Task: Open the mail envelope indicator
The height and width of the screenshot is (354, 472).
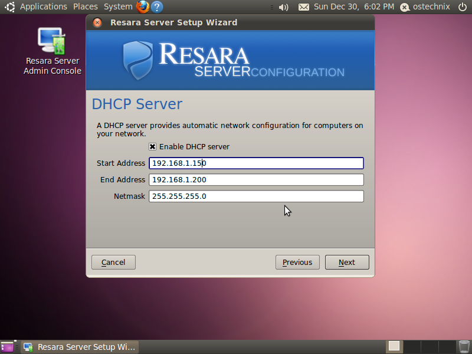Action: 303,7
